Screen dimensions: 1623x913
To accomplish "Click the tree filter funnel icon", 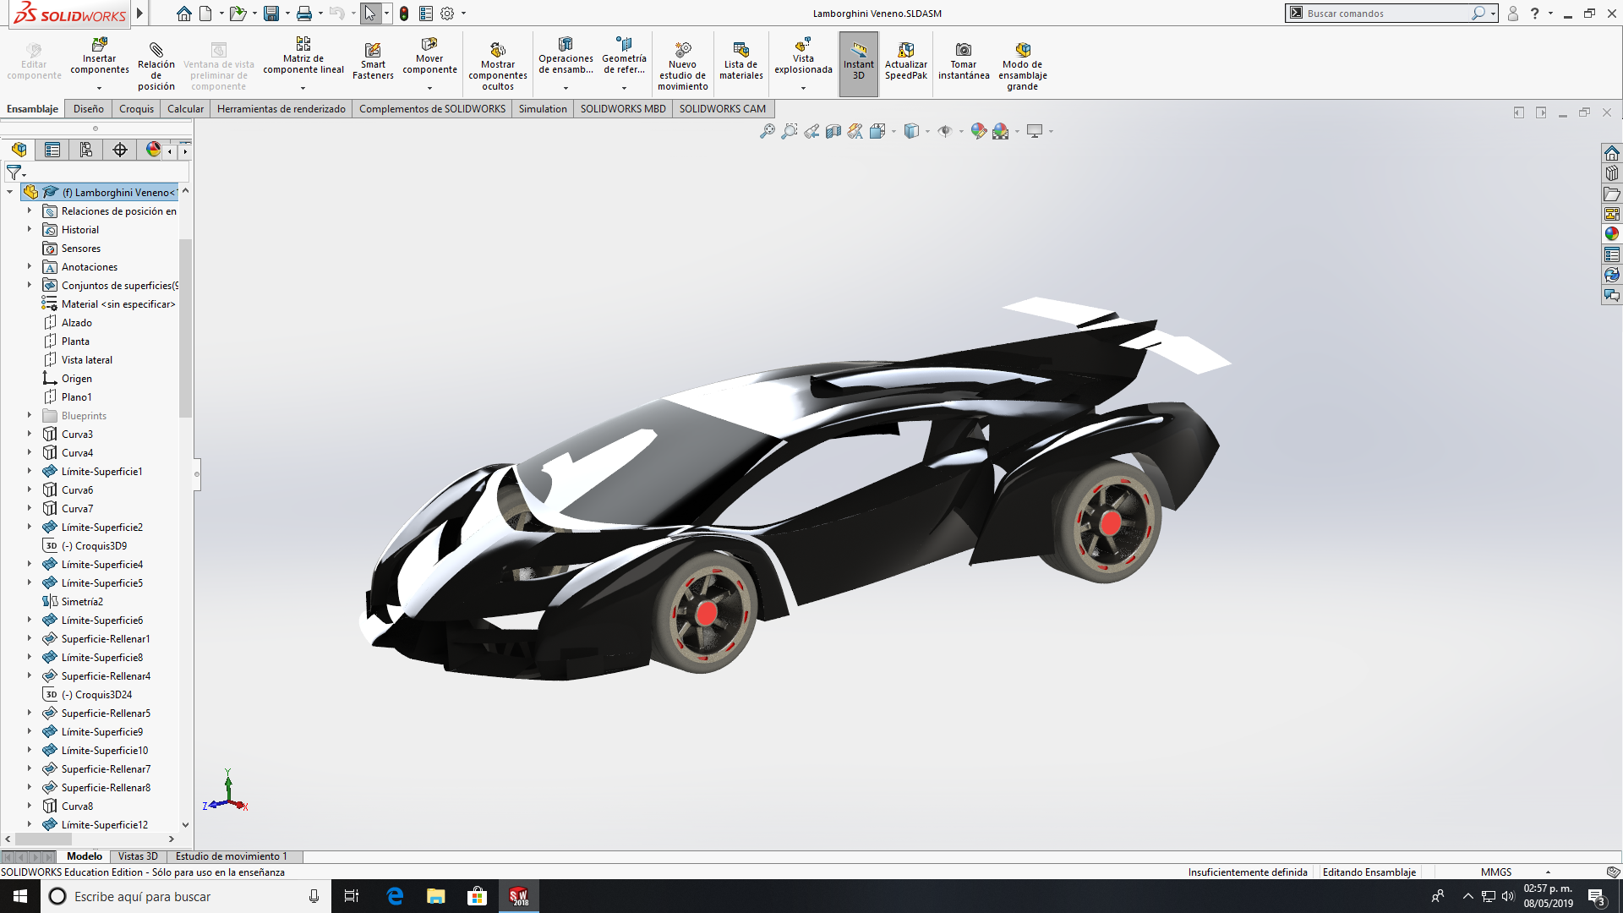I will coord(14,172).
